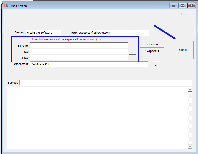
Task: Select the Sender name field
Action: pyautogui.click(x=43, y=33)
